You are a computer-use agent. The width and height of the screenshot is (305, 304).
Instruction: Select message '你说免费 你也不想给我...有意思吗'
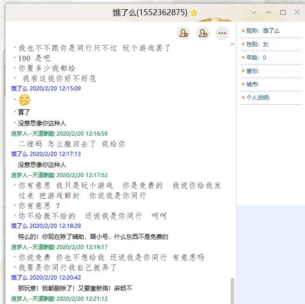111,257
